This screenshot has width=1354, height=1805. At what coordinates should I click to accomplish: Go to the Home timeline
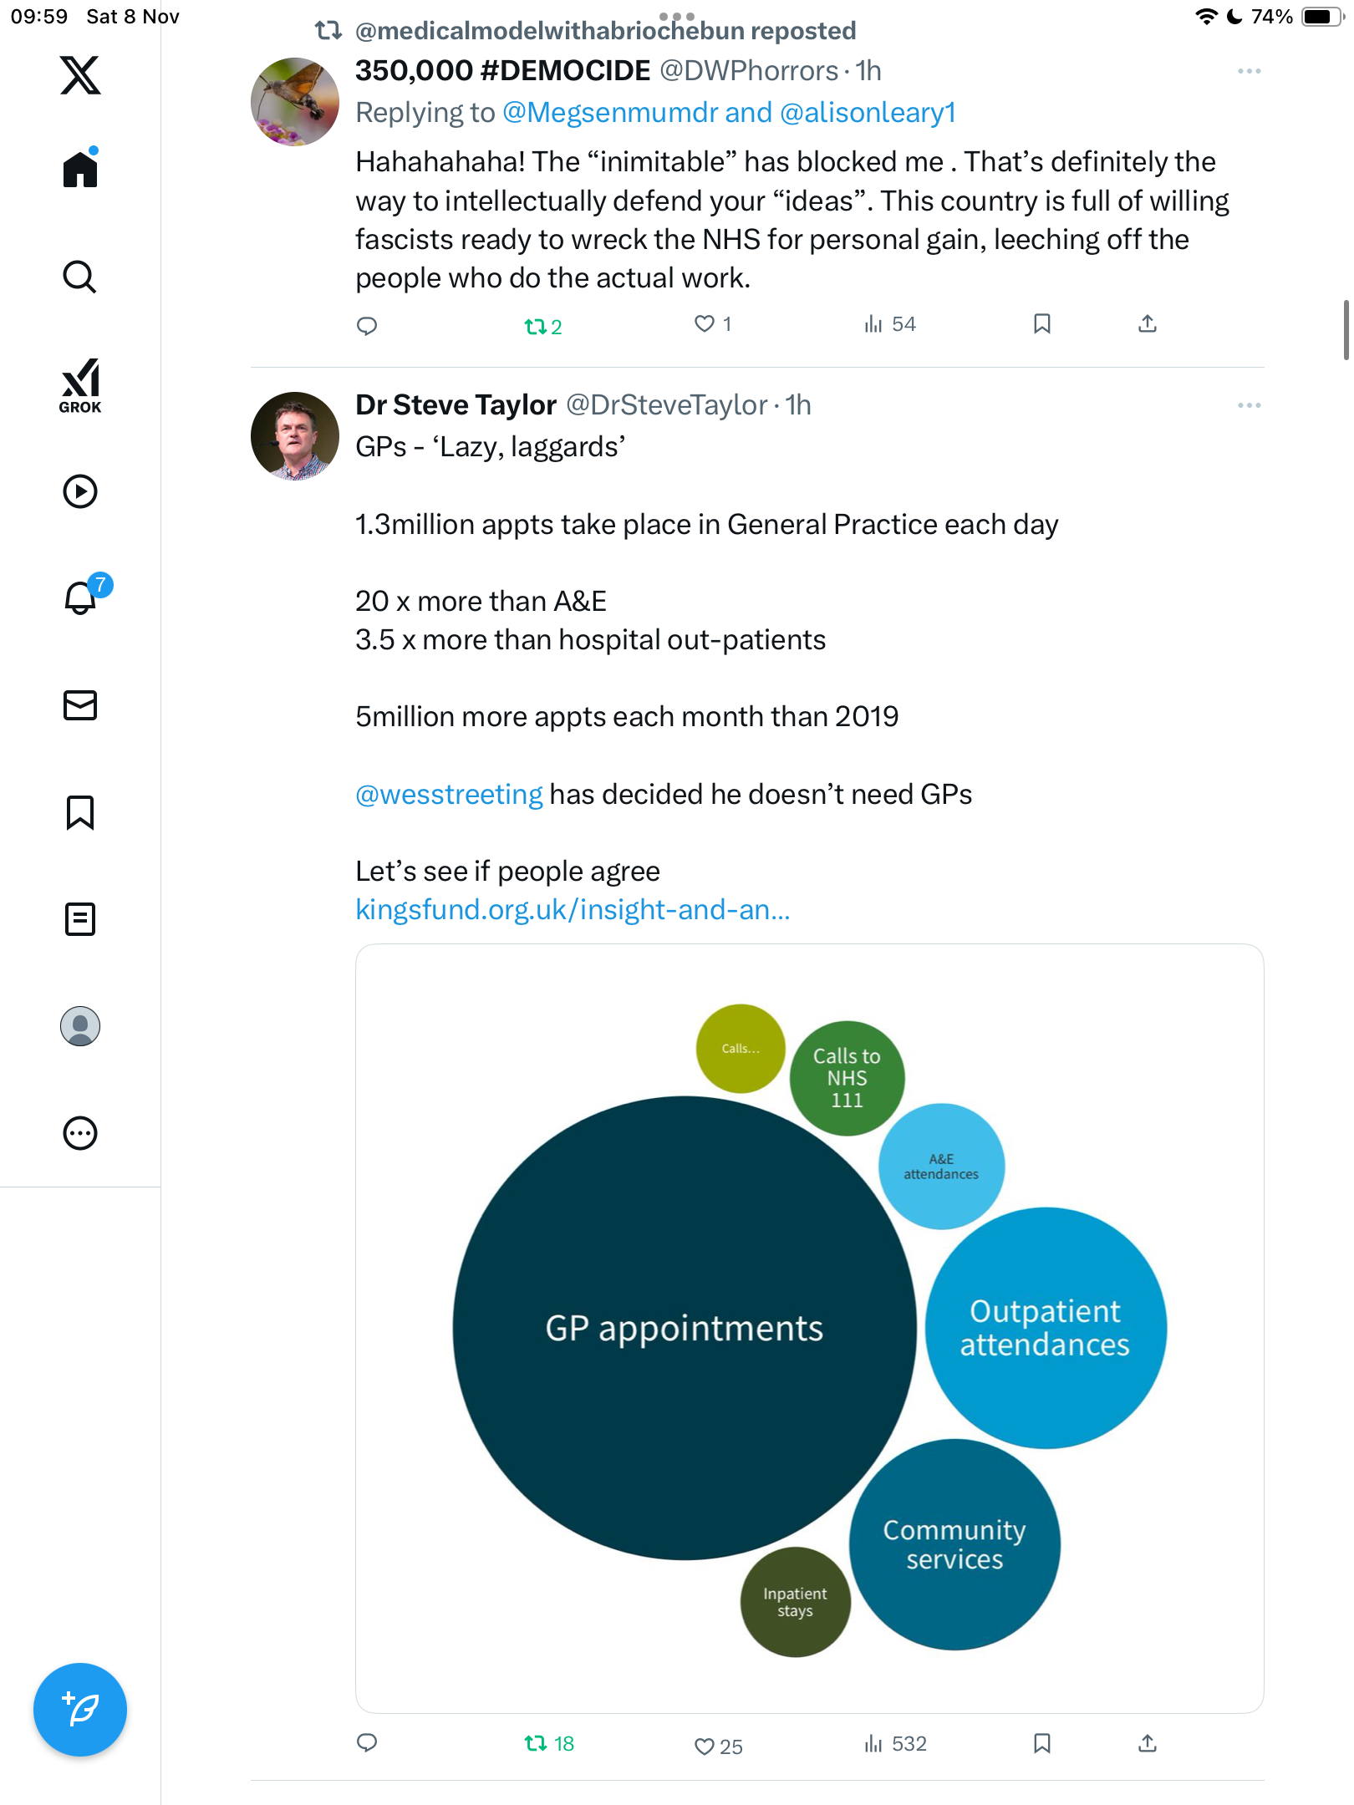click(80, 170)
